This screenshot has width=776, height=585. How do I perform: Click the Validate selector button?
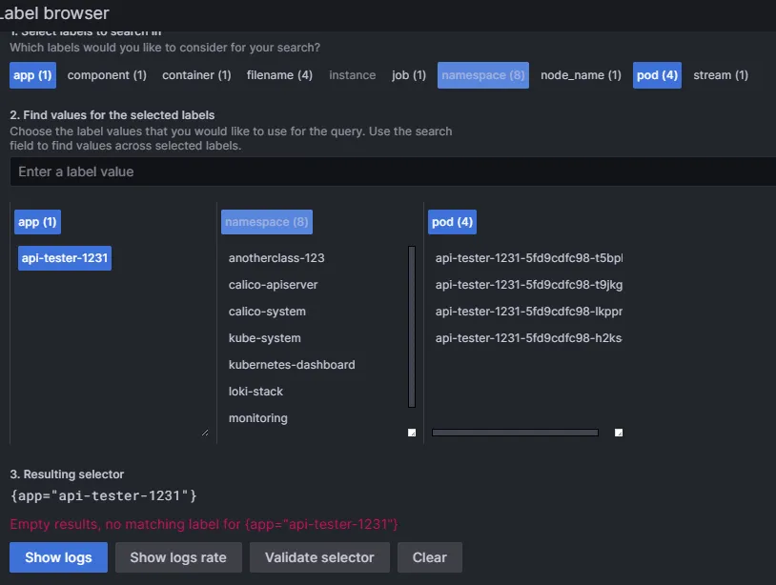(x=319, y=557)
